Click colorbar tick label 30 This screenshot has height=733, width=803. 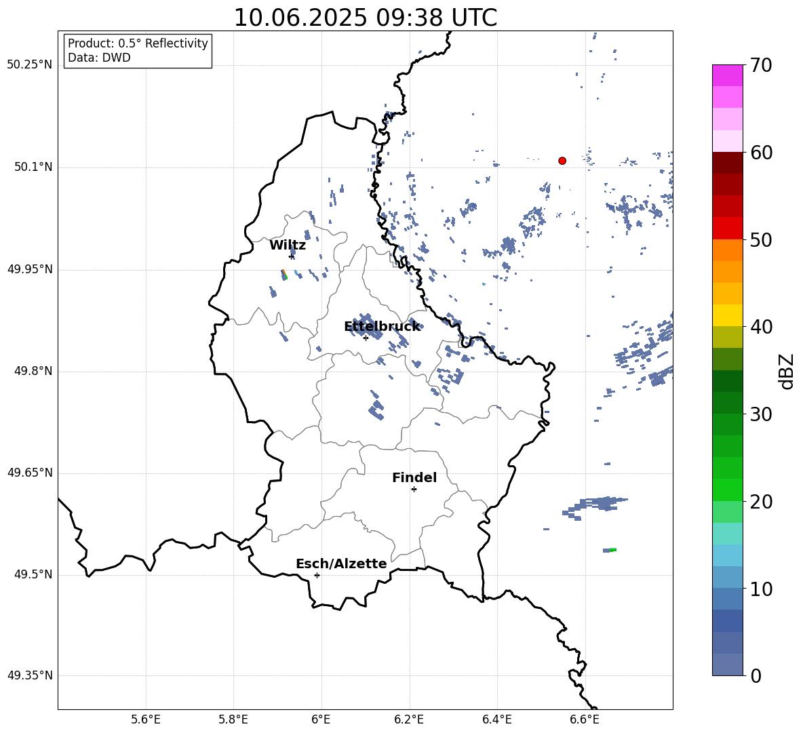pyautogui.click(x=761, y=414)
